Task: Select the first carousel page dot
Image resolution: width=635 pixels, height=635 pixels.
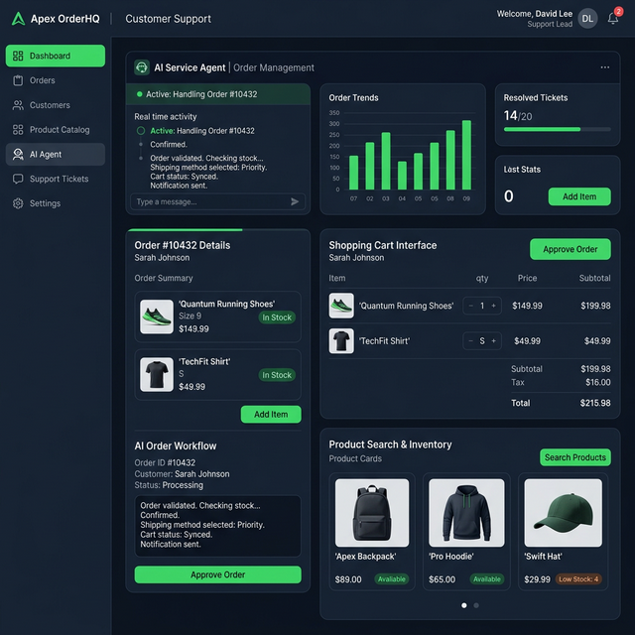Action: pyautogui.click(x=464, y=605)
